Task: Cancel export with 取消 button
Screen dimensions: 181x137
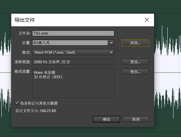Action: [x=136, y=119]
